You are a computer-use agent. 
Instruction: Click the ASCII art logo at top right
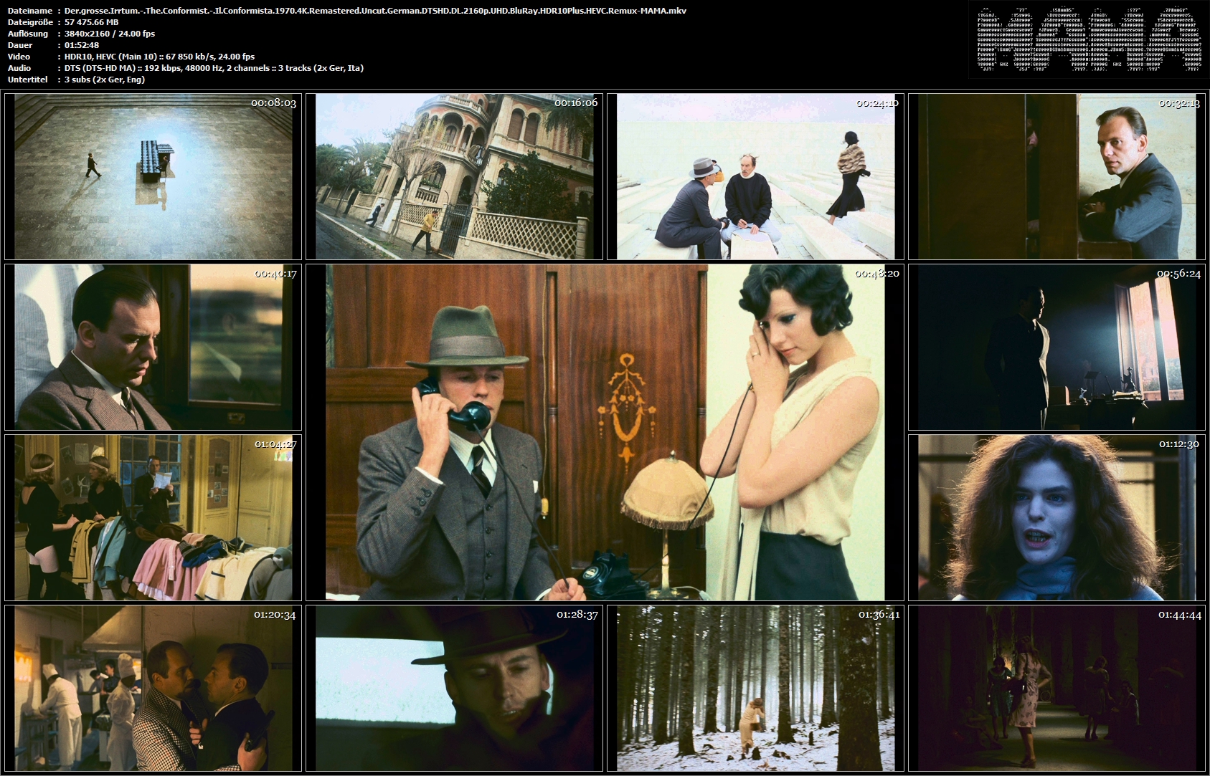pyautogui.click(x=1090, y=39)
